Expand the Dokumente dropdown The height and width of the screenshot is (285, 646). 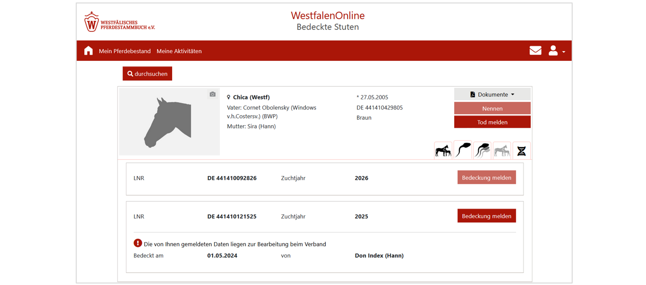coord(492,95)
